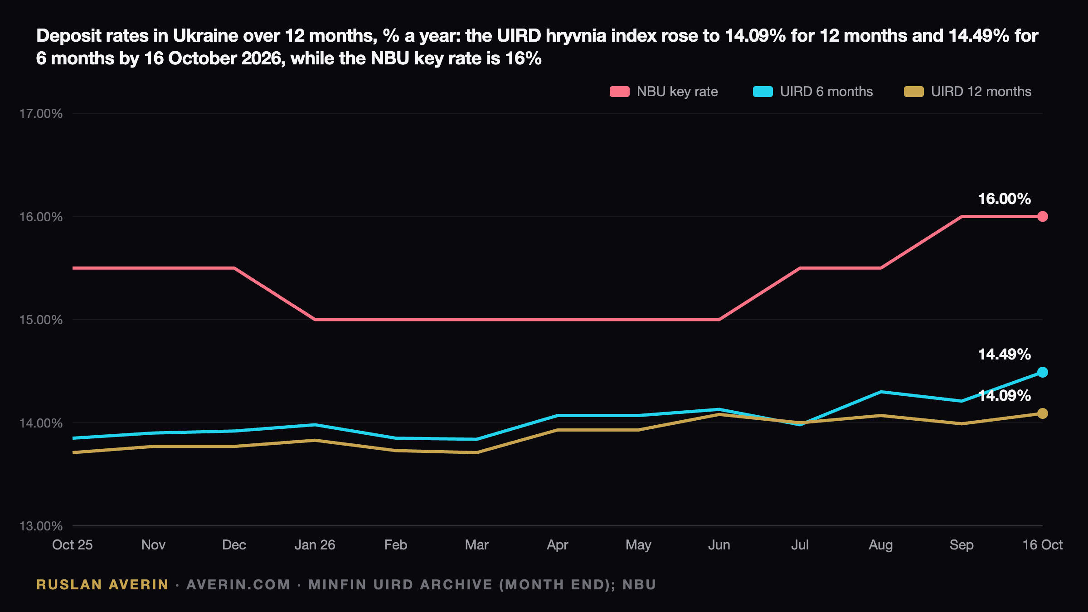This screenshot has width=1088, height=612.
Task: Click the 'Jun' x-axis label
Action: pos(719,544)
